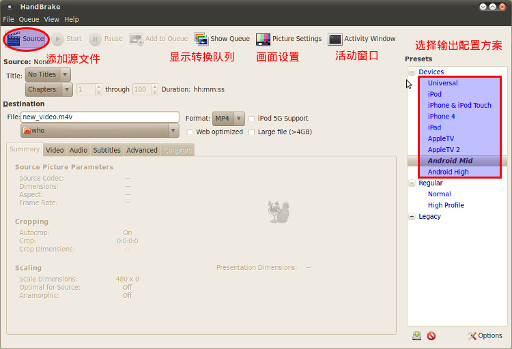Click the red delete preset icon

coord(431,335)
